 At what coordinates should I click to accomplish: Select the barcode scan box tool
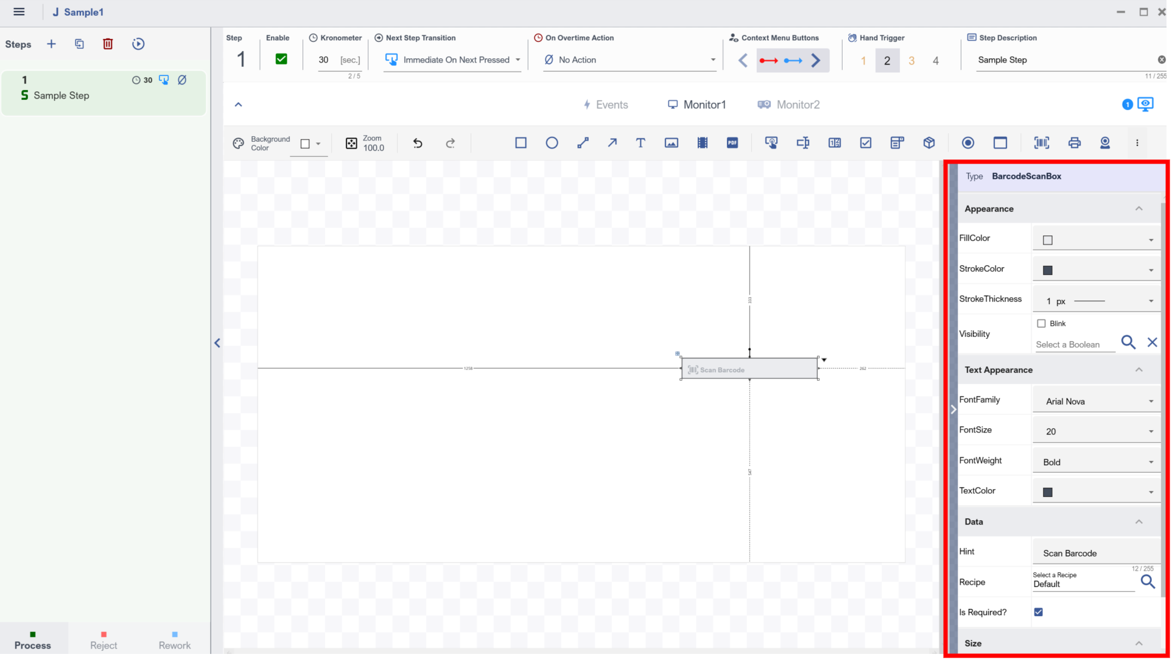(x=1041, y=143)
